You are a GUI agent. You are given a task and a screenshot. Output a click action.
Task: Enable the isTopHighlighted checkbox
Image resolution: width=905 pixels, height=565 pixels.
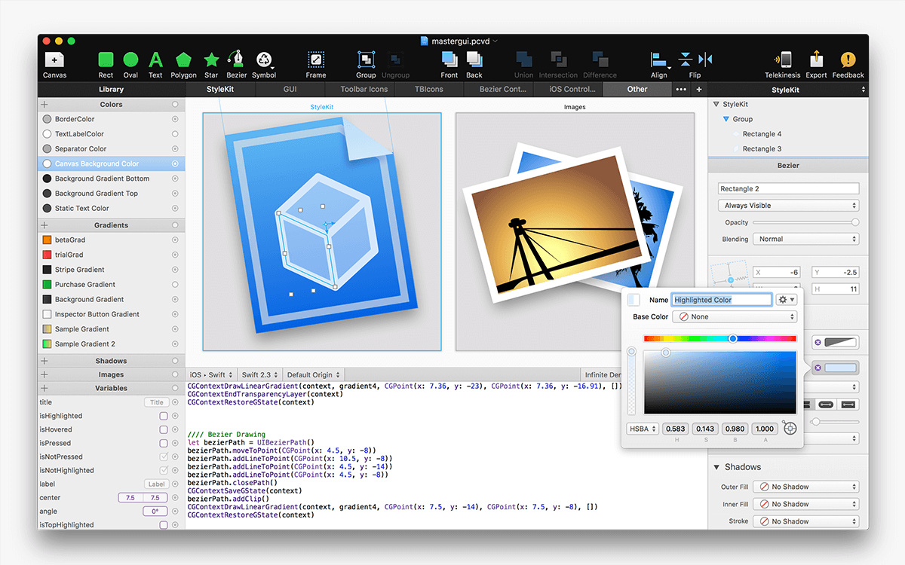point(164,525)
